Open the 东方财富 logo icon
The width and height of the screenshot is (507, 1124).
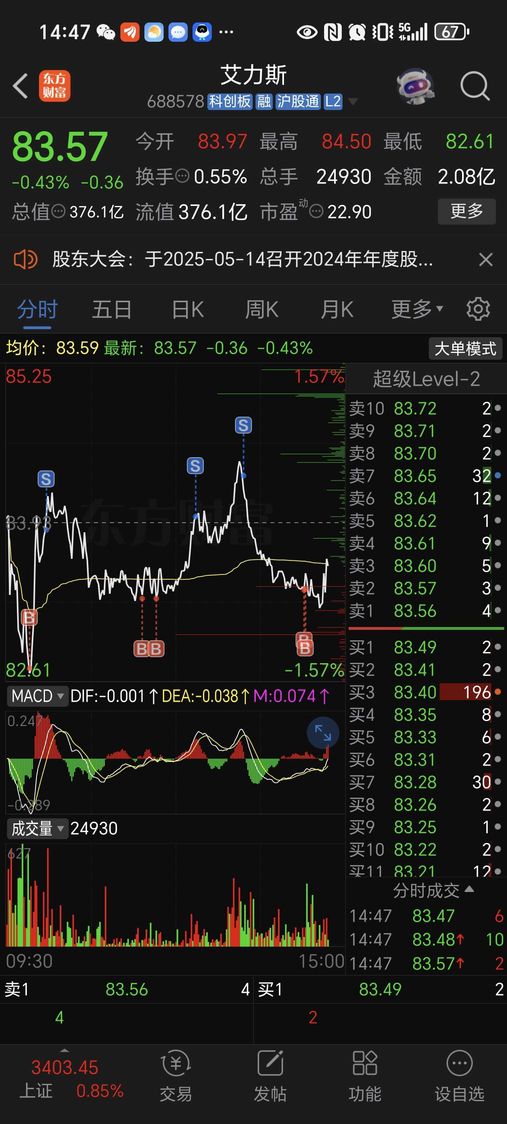click(55, 86)
